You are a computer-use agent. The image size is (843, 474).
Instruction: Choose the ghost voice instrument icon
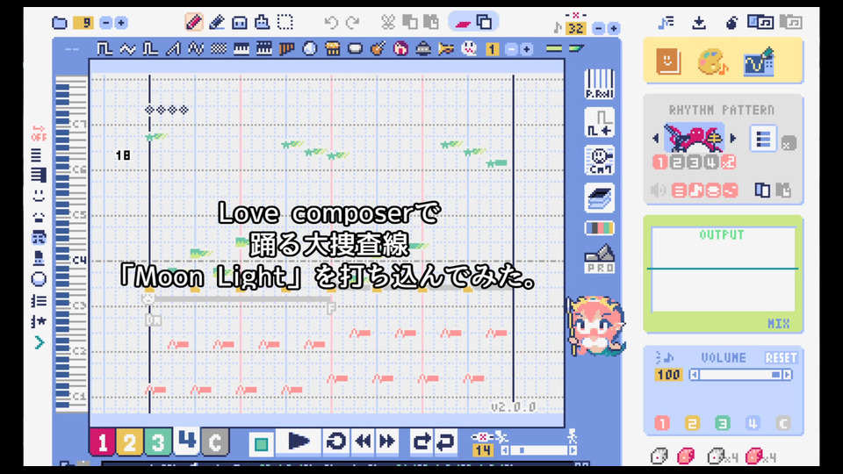pyautogui.click(x=469, y=49)
